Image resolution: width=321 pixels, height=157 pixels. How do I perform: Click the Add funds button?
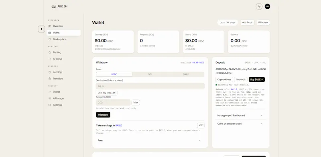point(247,22)
